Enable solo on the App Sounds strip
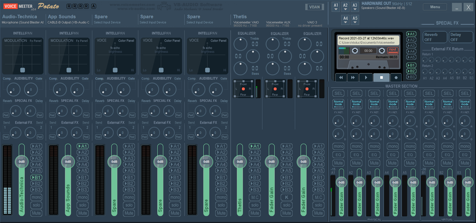The image size is (476, 223). pos(83,205)
